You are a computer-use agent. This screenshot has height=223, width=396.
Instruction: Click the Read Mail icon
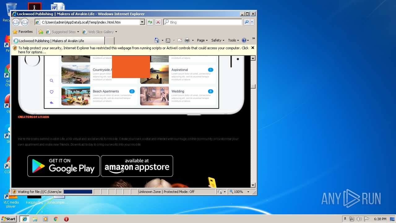click(x=179, y=40)
